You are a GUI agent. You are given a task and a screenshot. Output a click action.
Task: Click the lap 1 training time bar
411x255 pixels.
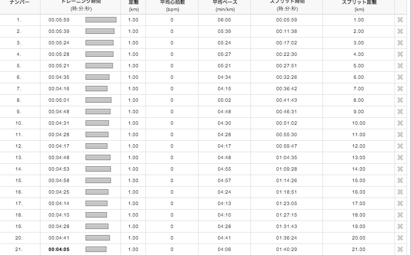coord(101,20)
